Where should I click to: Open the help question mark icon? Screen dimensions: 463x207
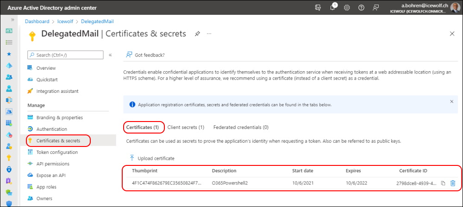(361, 8)
